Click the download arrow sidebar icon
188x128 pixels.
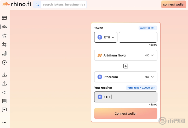point(4,75)
